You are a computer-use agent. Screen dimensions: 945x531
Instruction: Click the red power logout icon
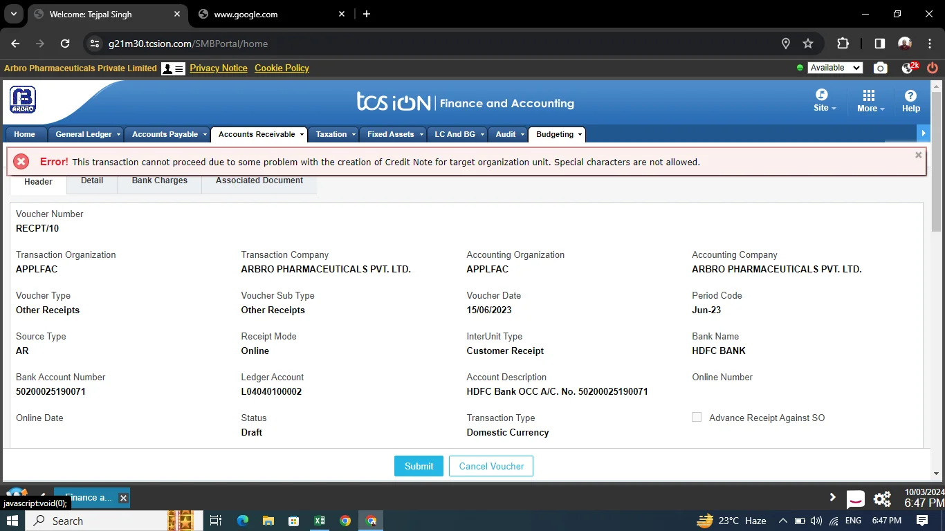click(932, 68)
